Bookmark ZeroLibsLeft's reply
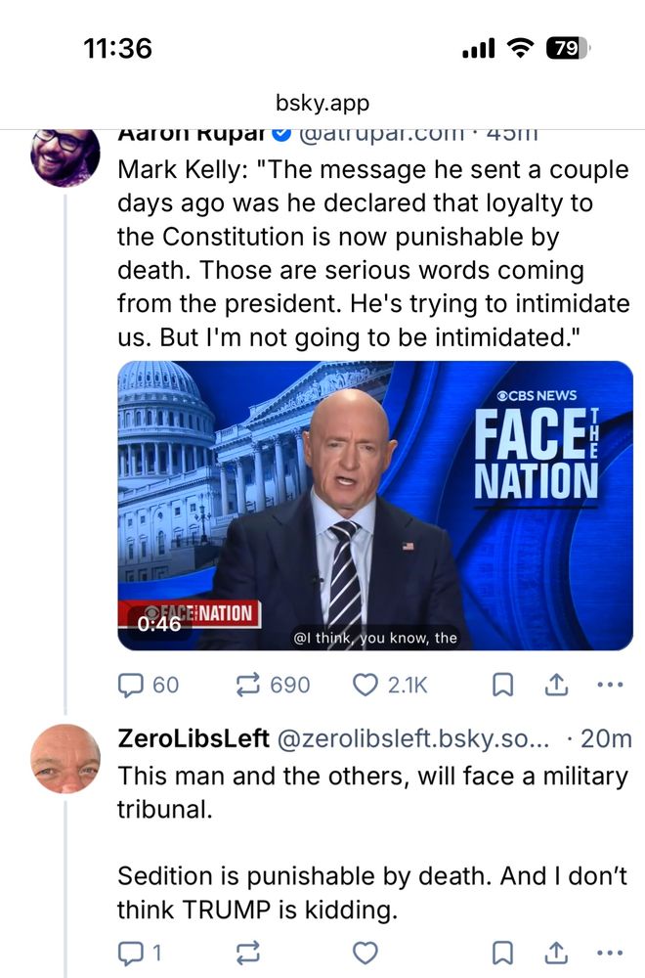This screenshot has width=645, height=978. [x=502, y=952]
